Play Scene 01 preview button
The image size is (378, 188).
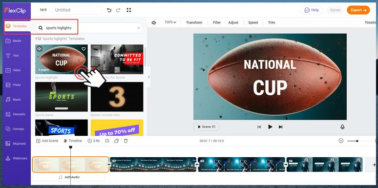point(207,127)
